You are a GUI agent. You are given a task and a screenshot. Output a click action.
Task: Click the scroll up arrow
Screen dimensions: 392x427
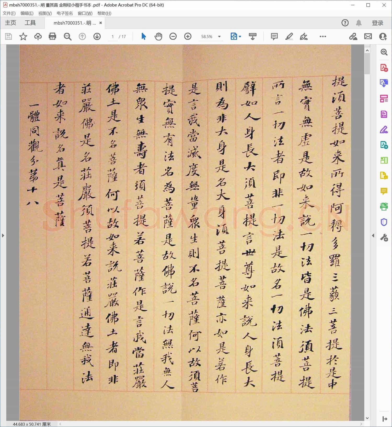367,50
